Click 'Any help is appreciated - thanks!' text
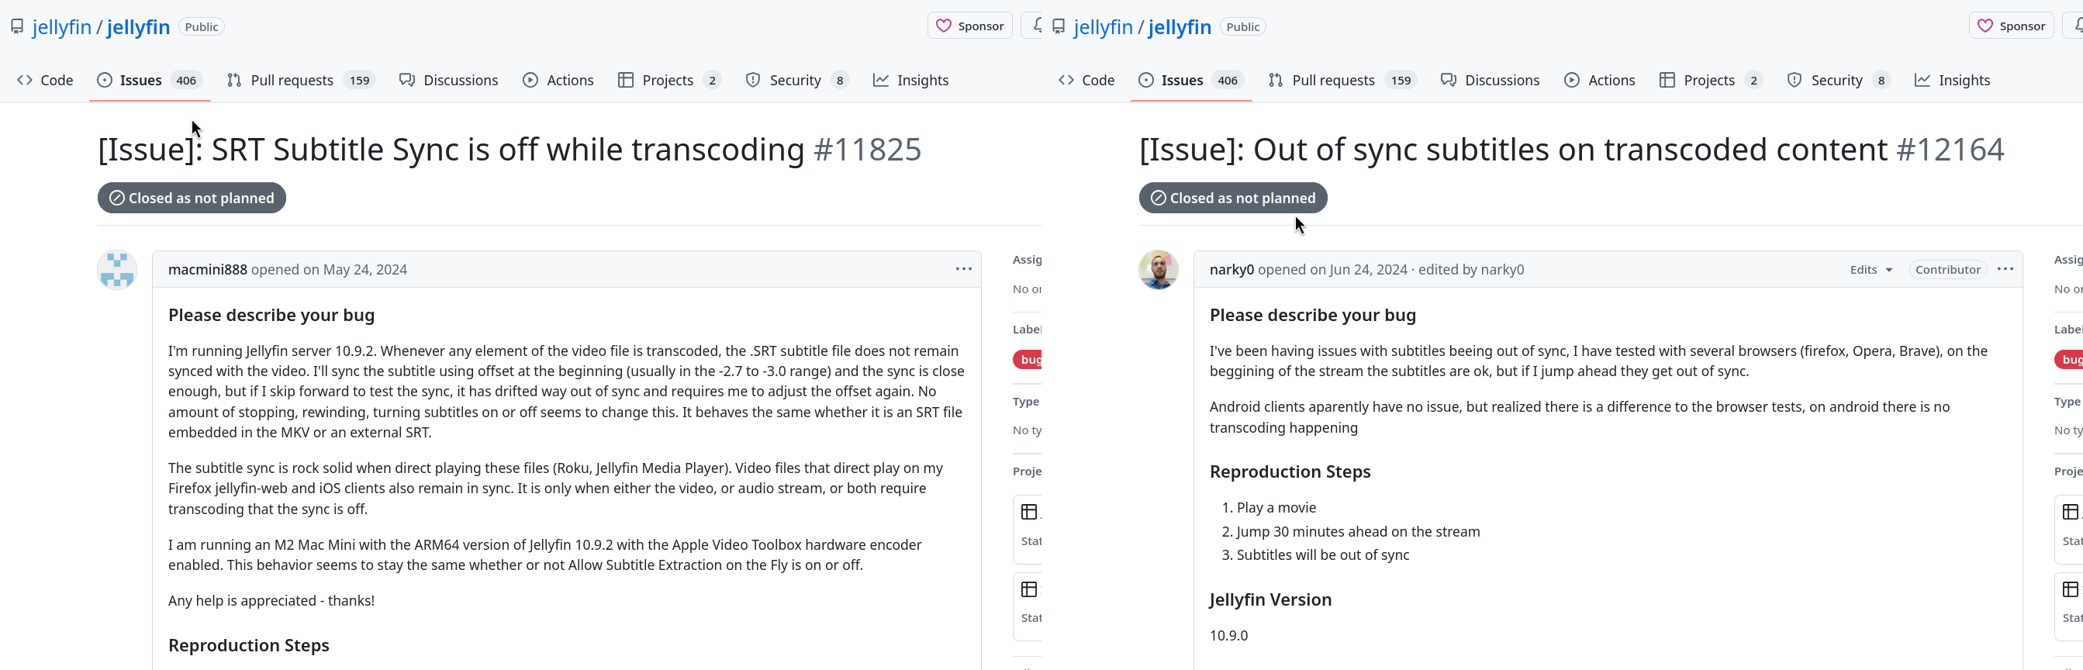Screen dimensions: 2083x670 (x=271, y=600)
